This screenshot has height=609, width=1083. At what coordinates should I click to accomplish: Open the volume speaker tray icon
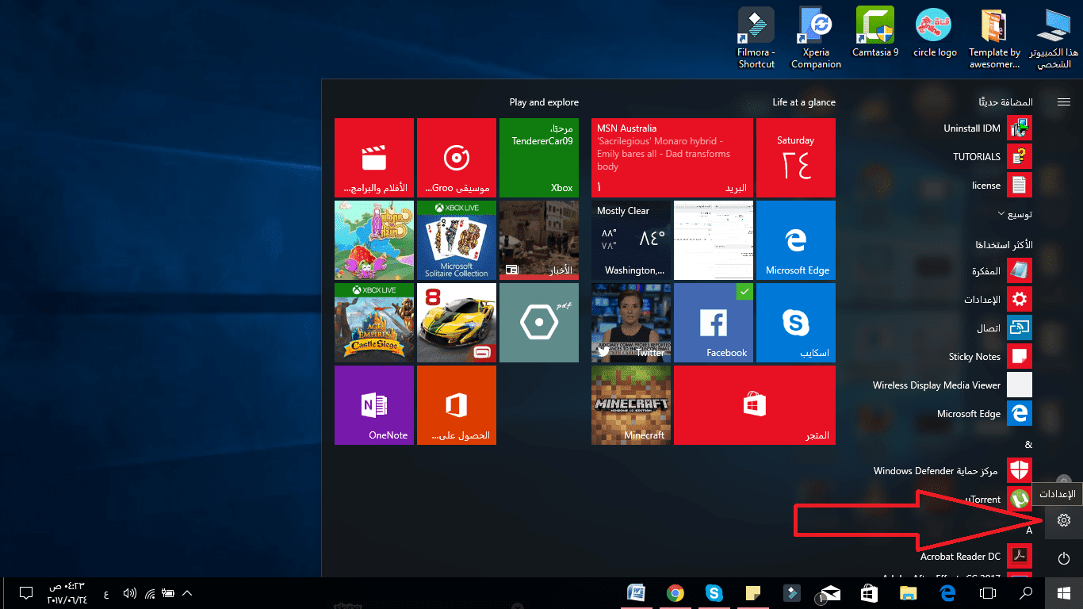130,593
